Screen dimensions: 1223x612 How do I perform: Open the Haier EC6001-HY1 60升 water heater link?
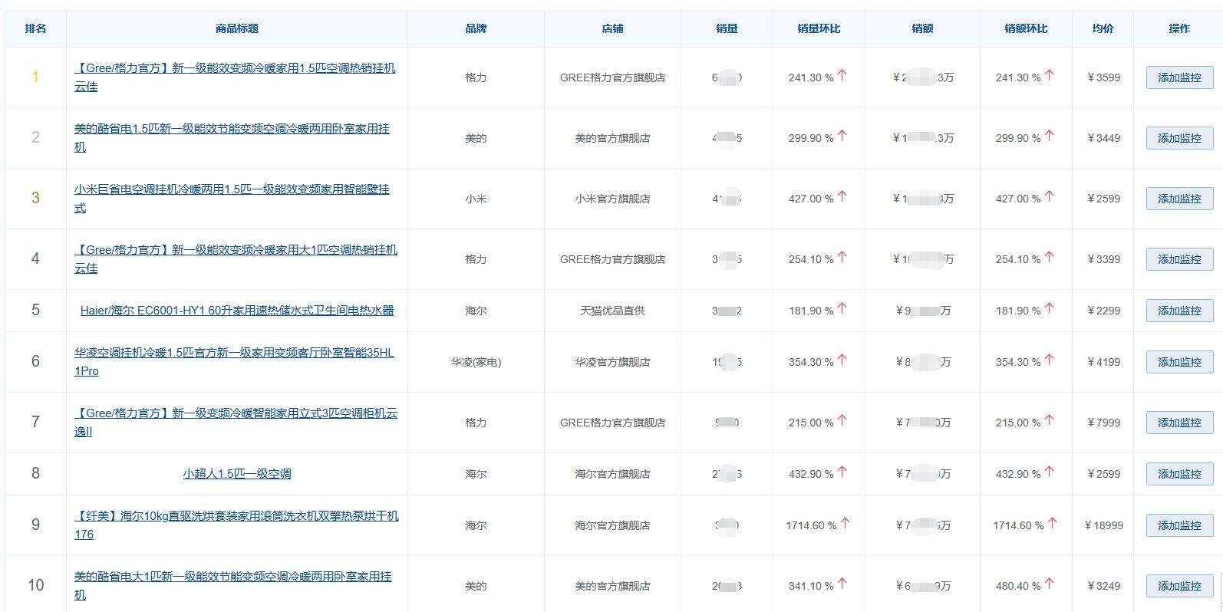pyautogui.click(x=236, y=311)
